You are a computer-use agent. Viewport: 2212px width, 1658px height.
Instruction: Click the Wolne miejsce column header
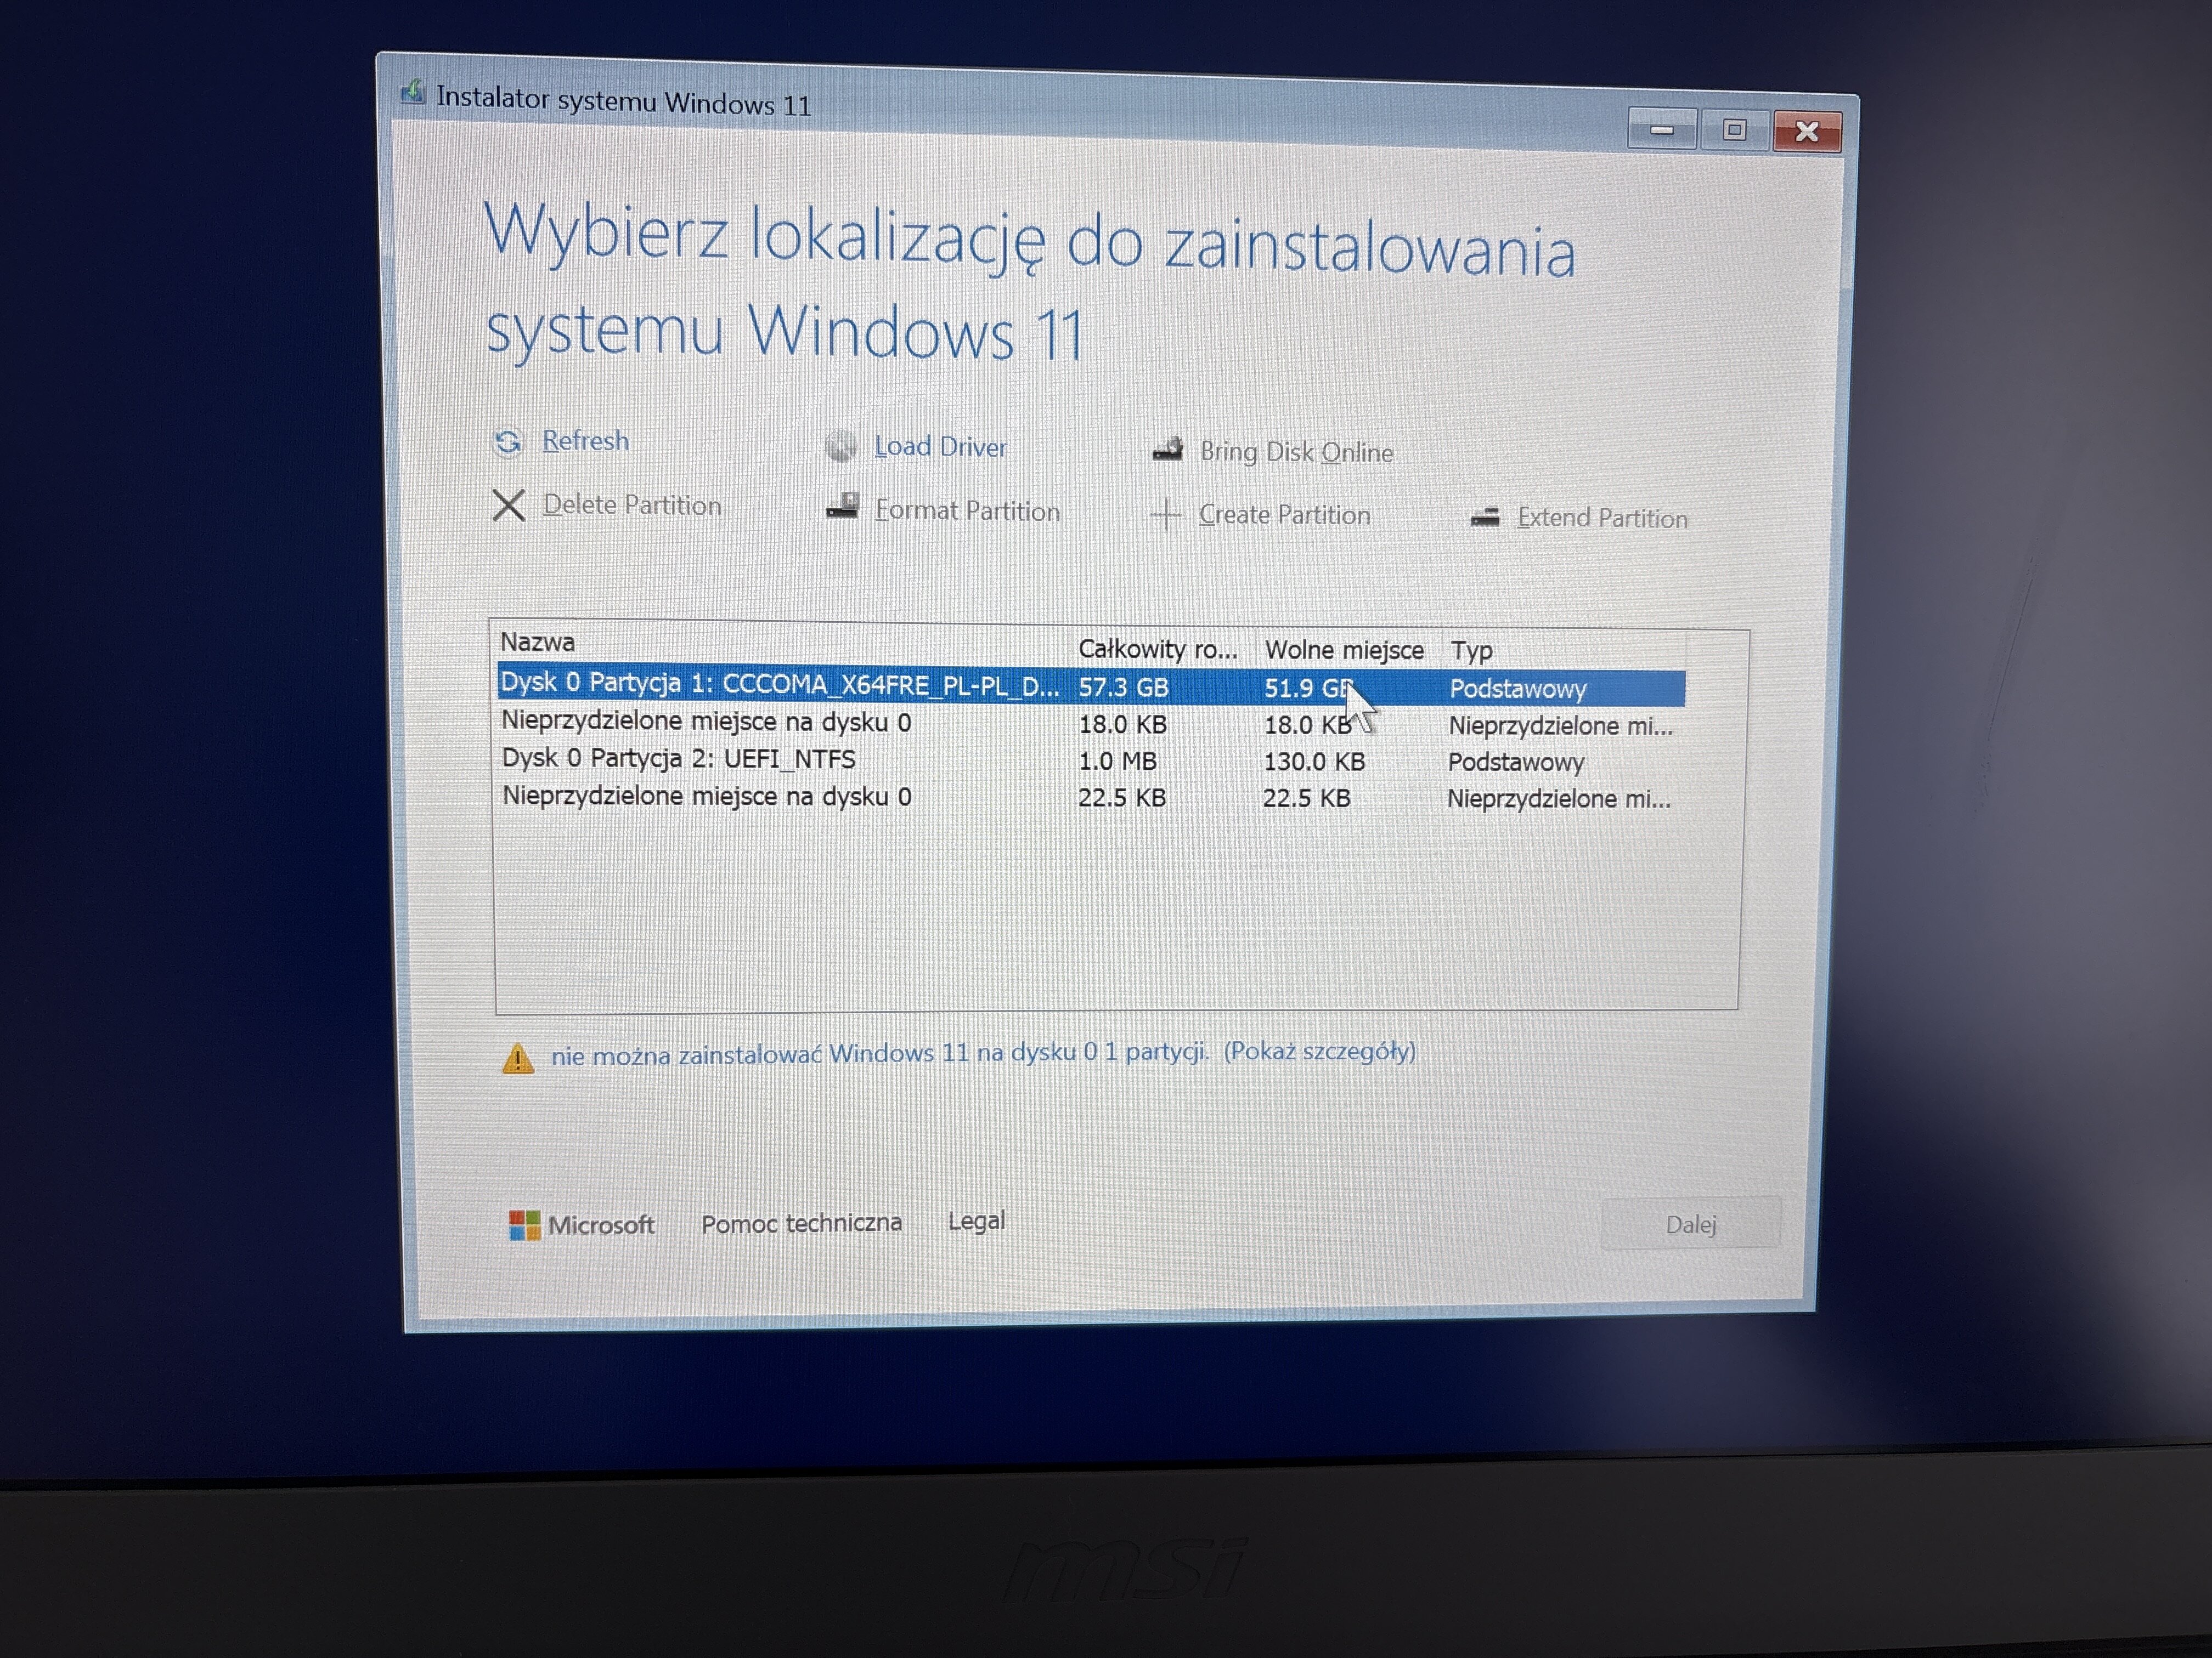point(1344,650)
